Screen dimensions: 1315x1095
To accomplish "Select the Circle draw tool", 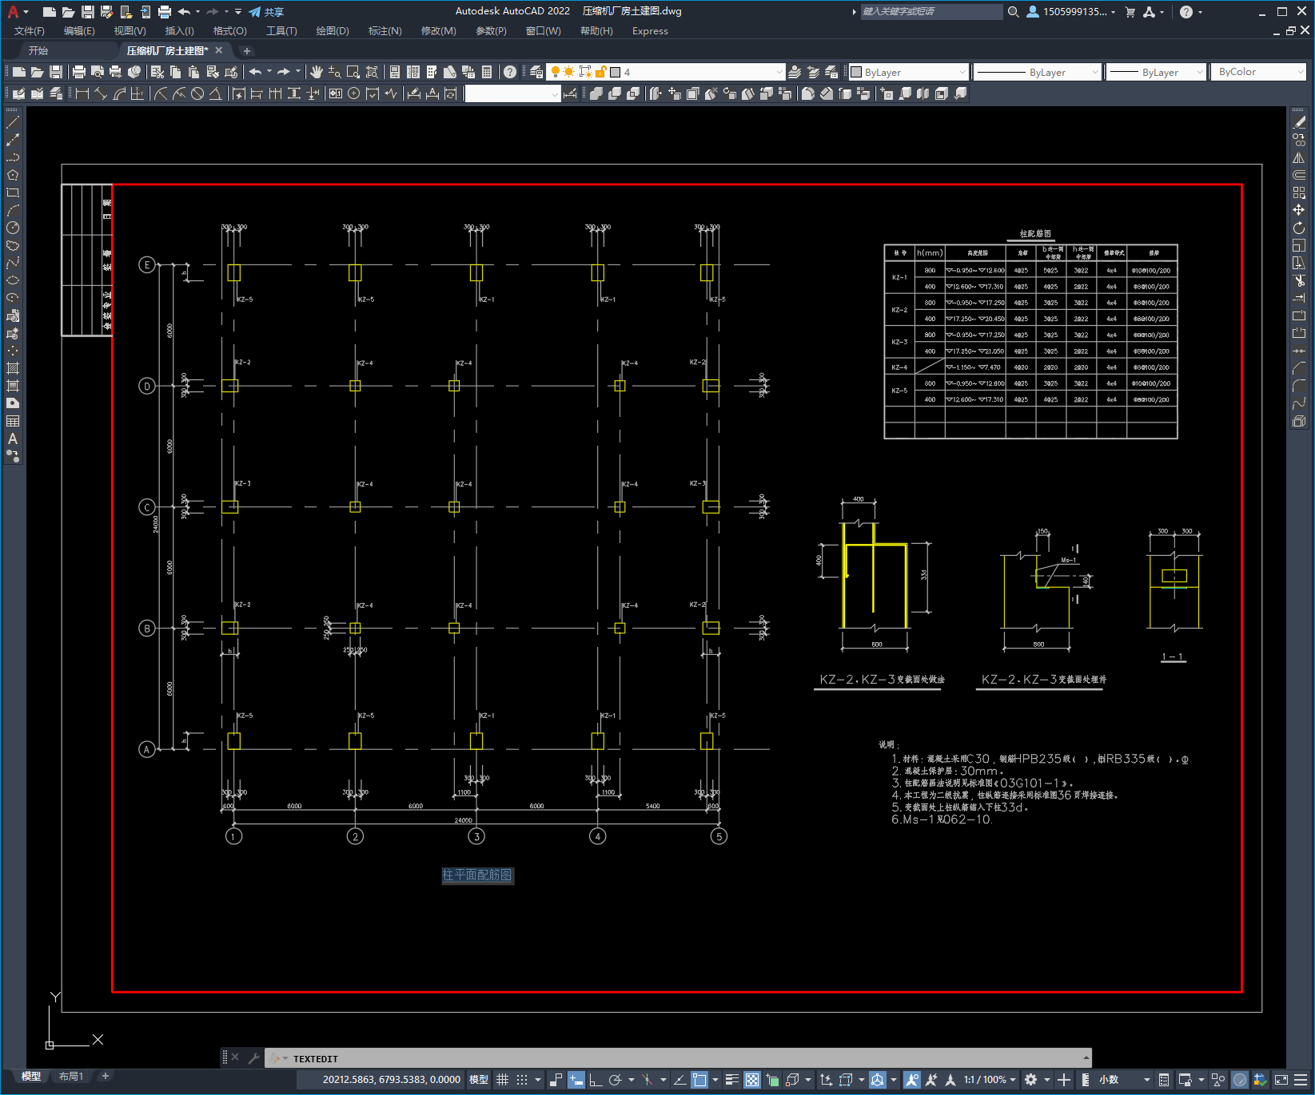I will (13, 228).
